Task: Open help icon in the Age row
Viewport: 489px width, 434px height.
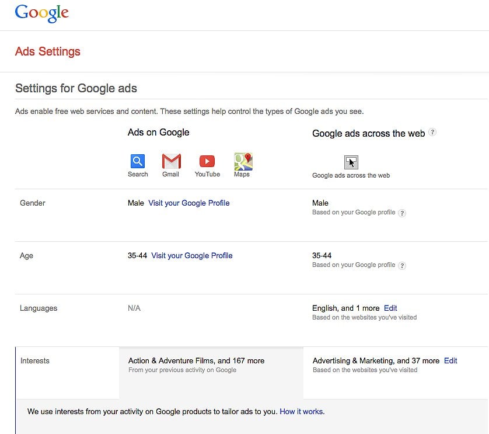Action: click(x=402, y=266)
